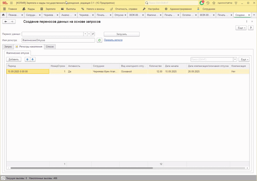
Task: Open the top Еще dropdown menu
Action: [241, 28]
